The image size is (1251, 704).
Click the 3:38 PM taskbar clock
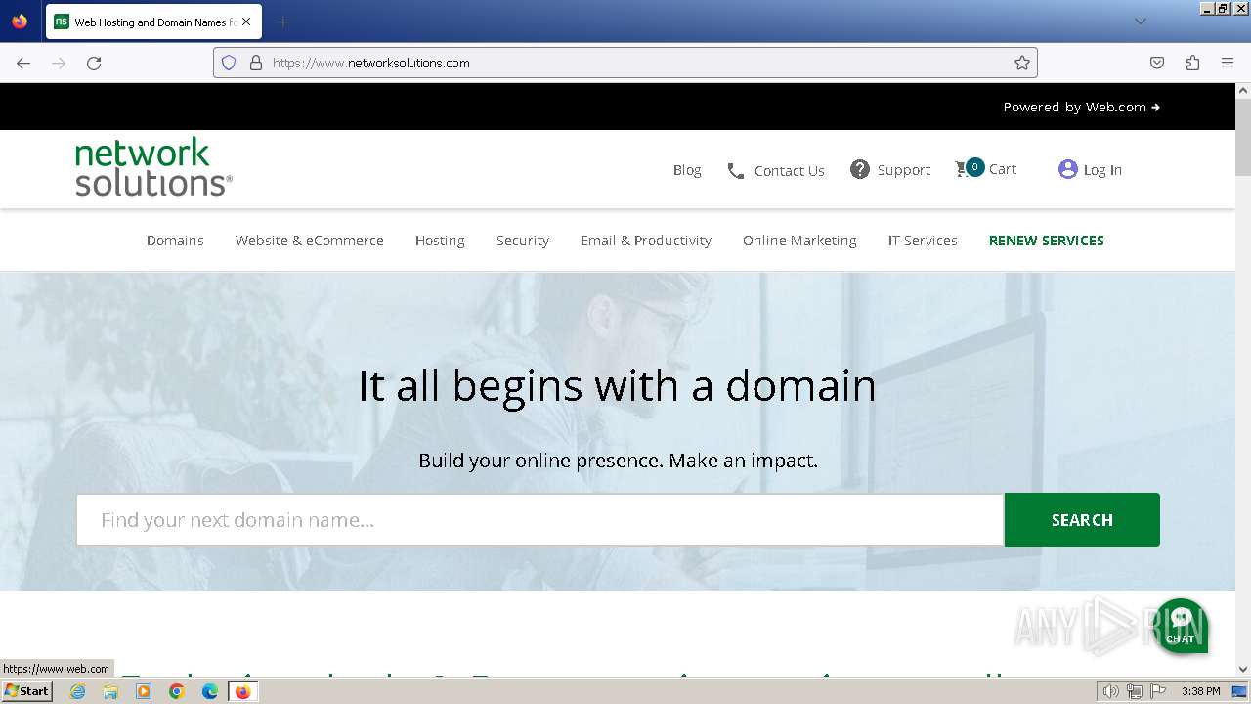1200,691
